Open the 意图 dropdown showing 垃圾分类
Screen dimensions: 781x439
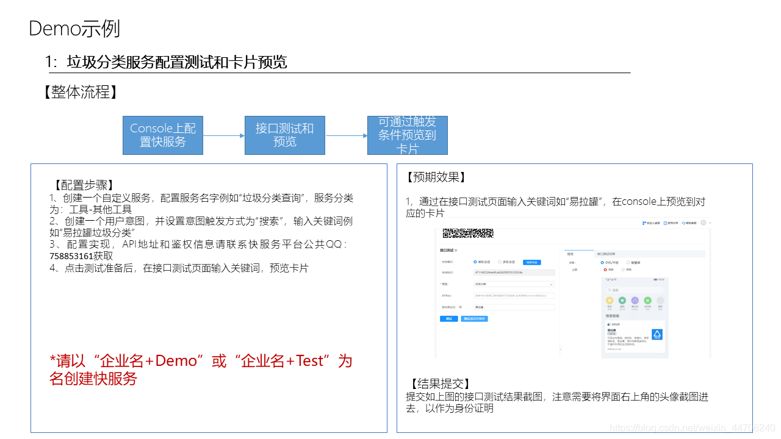point(514,284)
